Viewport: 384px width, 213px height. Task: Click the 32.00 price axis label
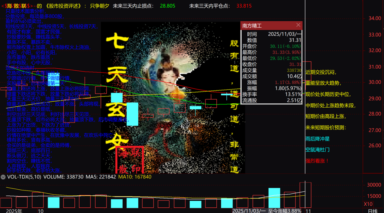tap(375, 50)
